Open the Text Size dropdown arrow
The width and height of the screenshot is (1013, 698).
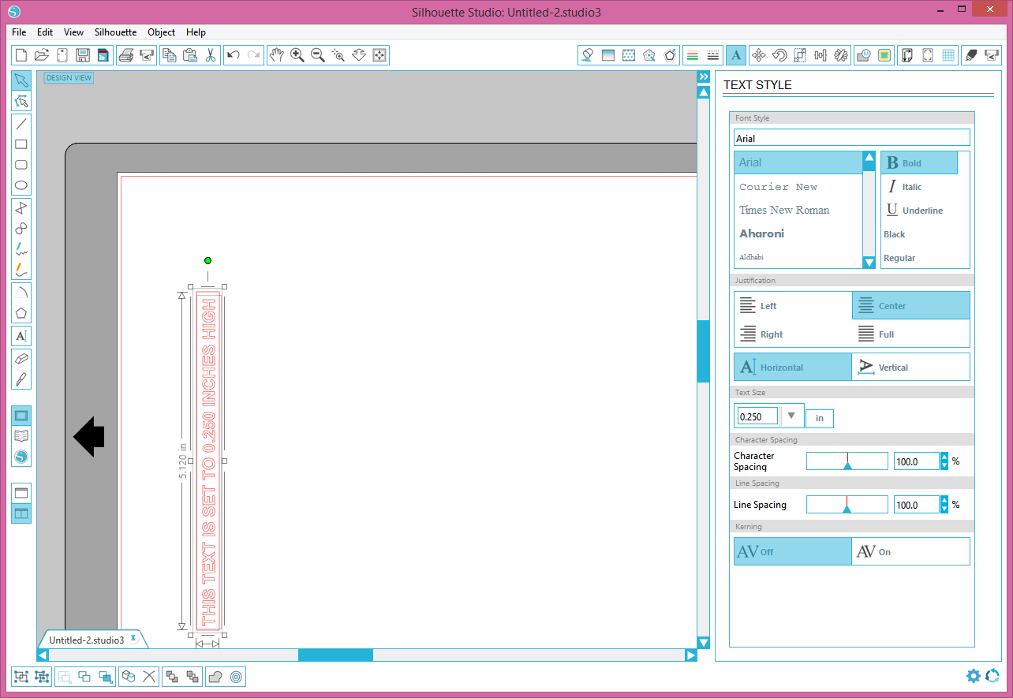(x=791, y=416)
